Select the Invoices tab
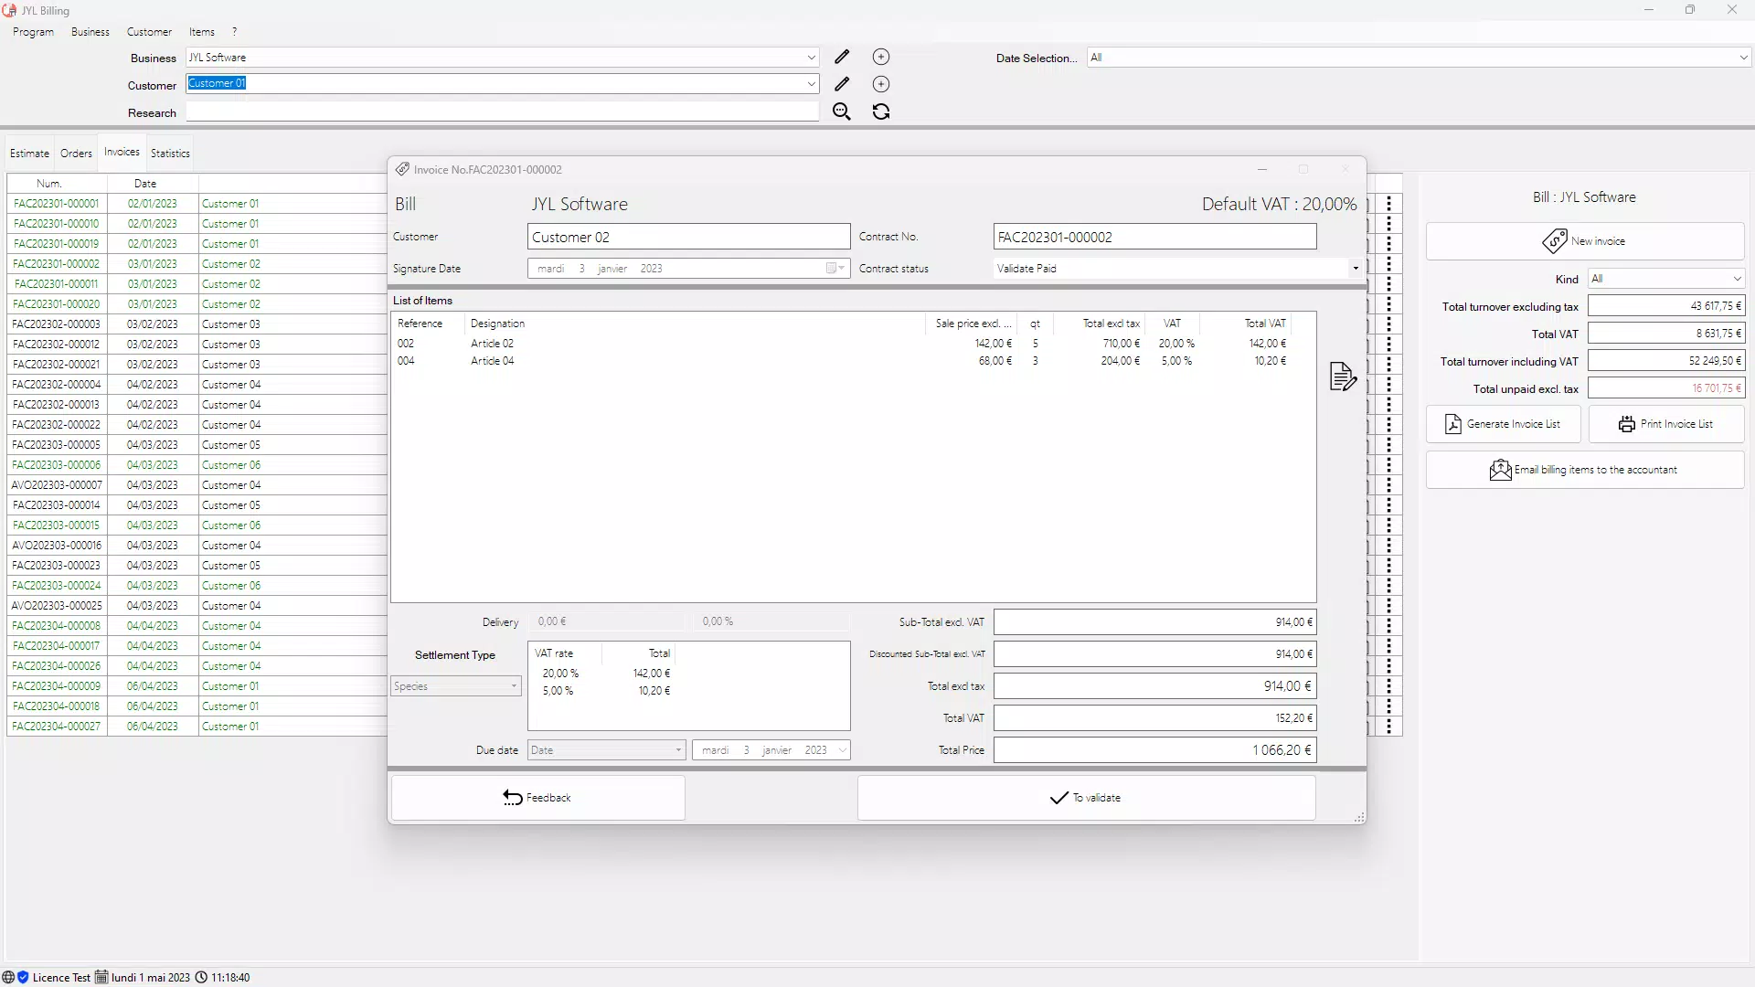 tap(122, 152)
